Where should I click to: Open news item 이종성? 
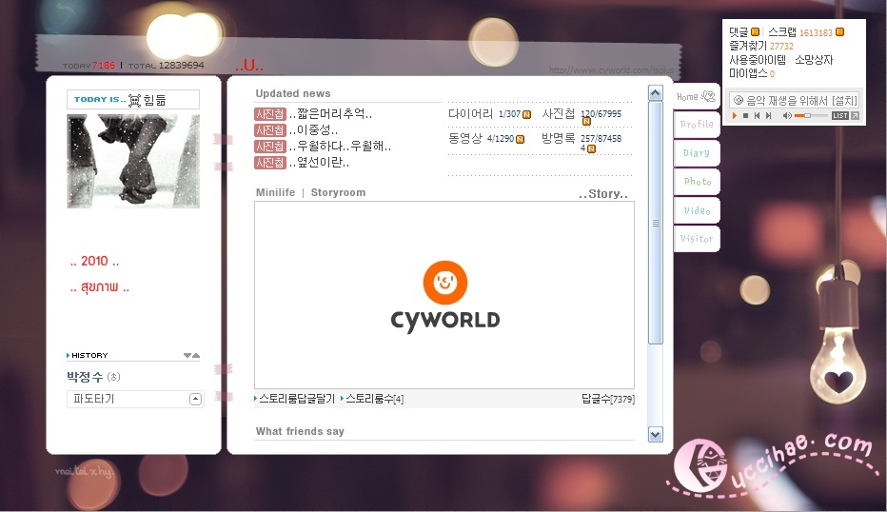(x=313, y=130)
